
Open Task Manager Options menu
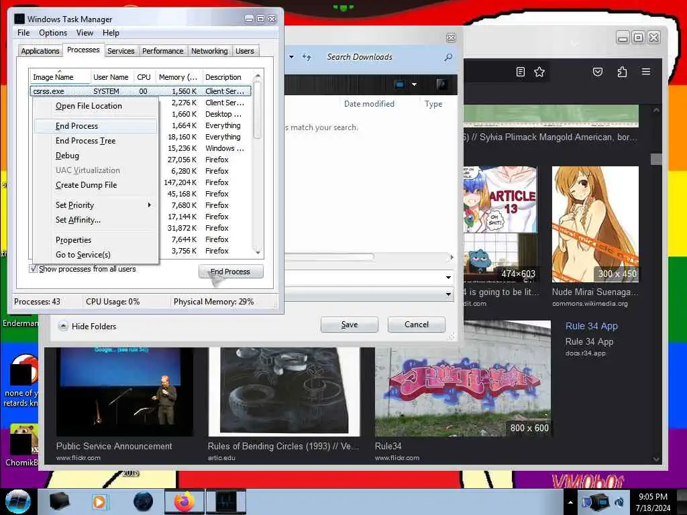coord(53,33)
